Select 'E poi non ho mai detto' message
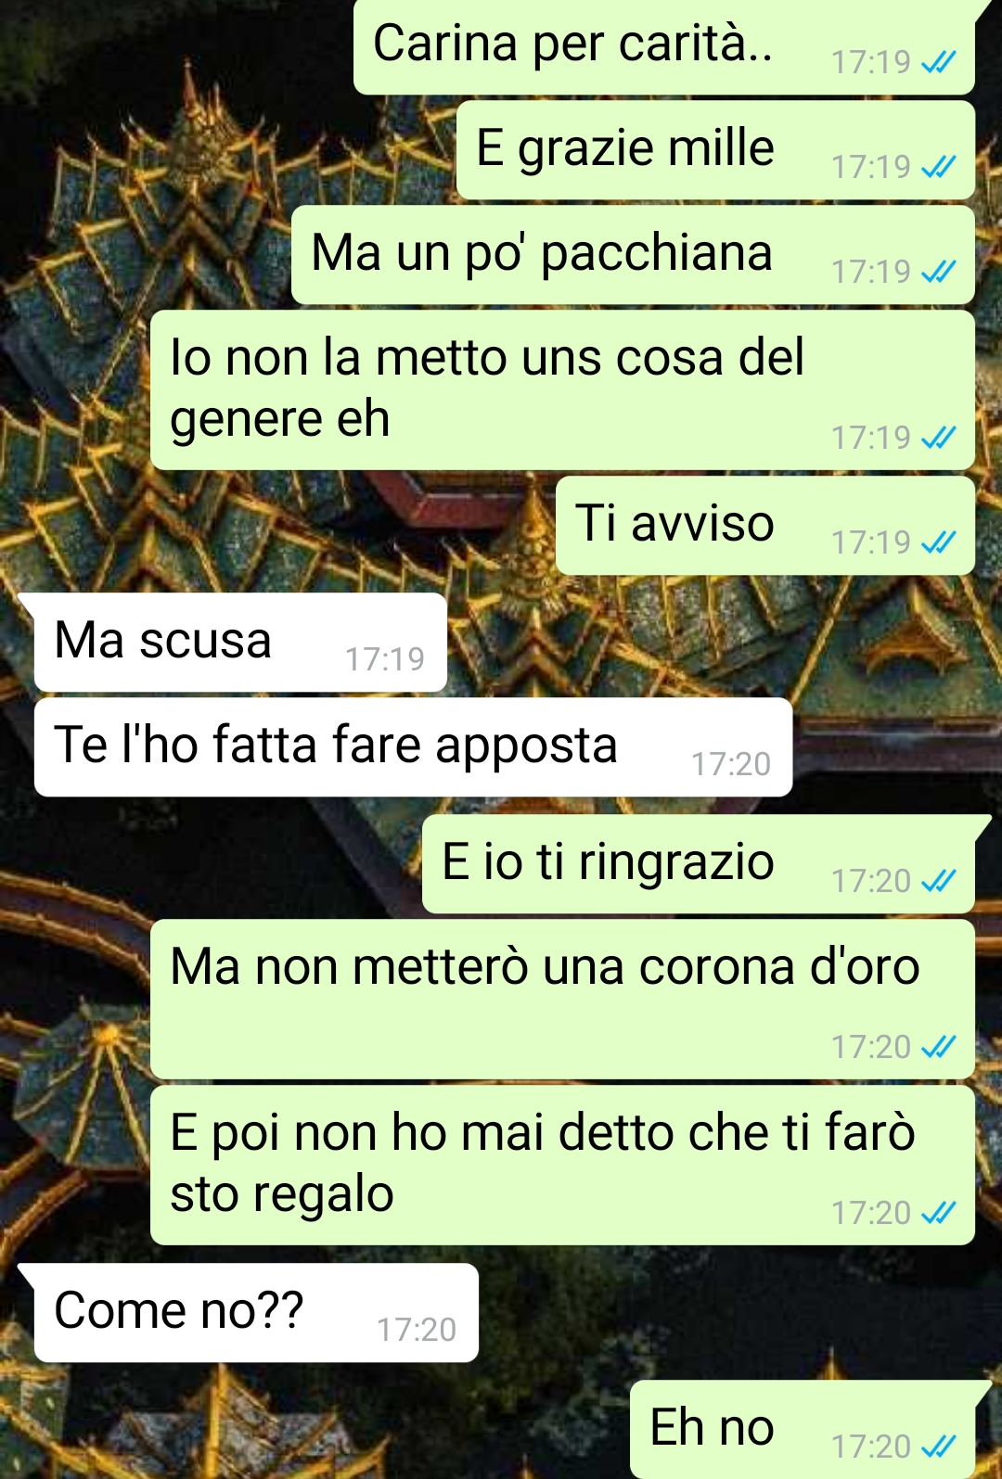Screen dimensions: 1002x1479 pyautogui.click(x=562, y=1166)
